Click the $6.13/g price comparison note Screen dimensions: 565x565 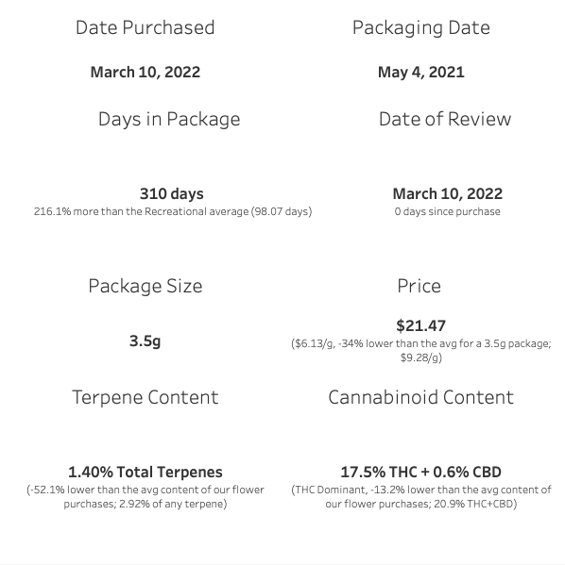pos(421,350)
